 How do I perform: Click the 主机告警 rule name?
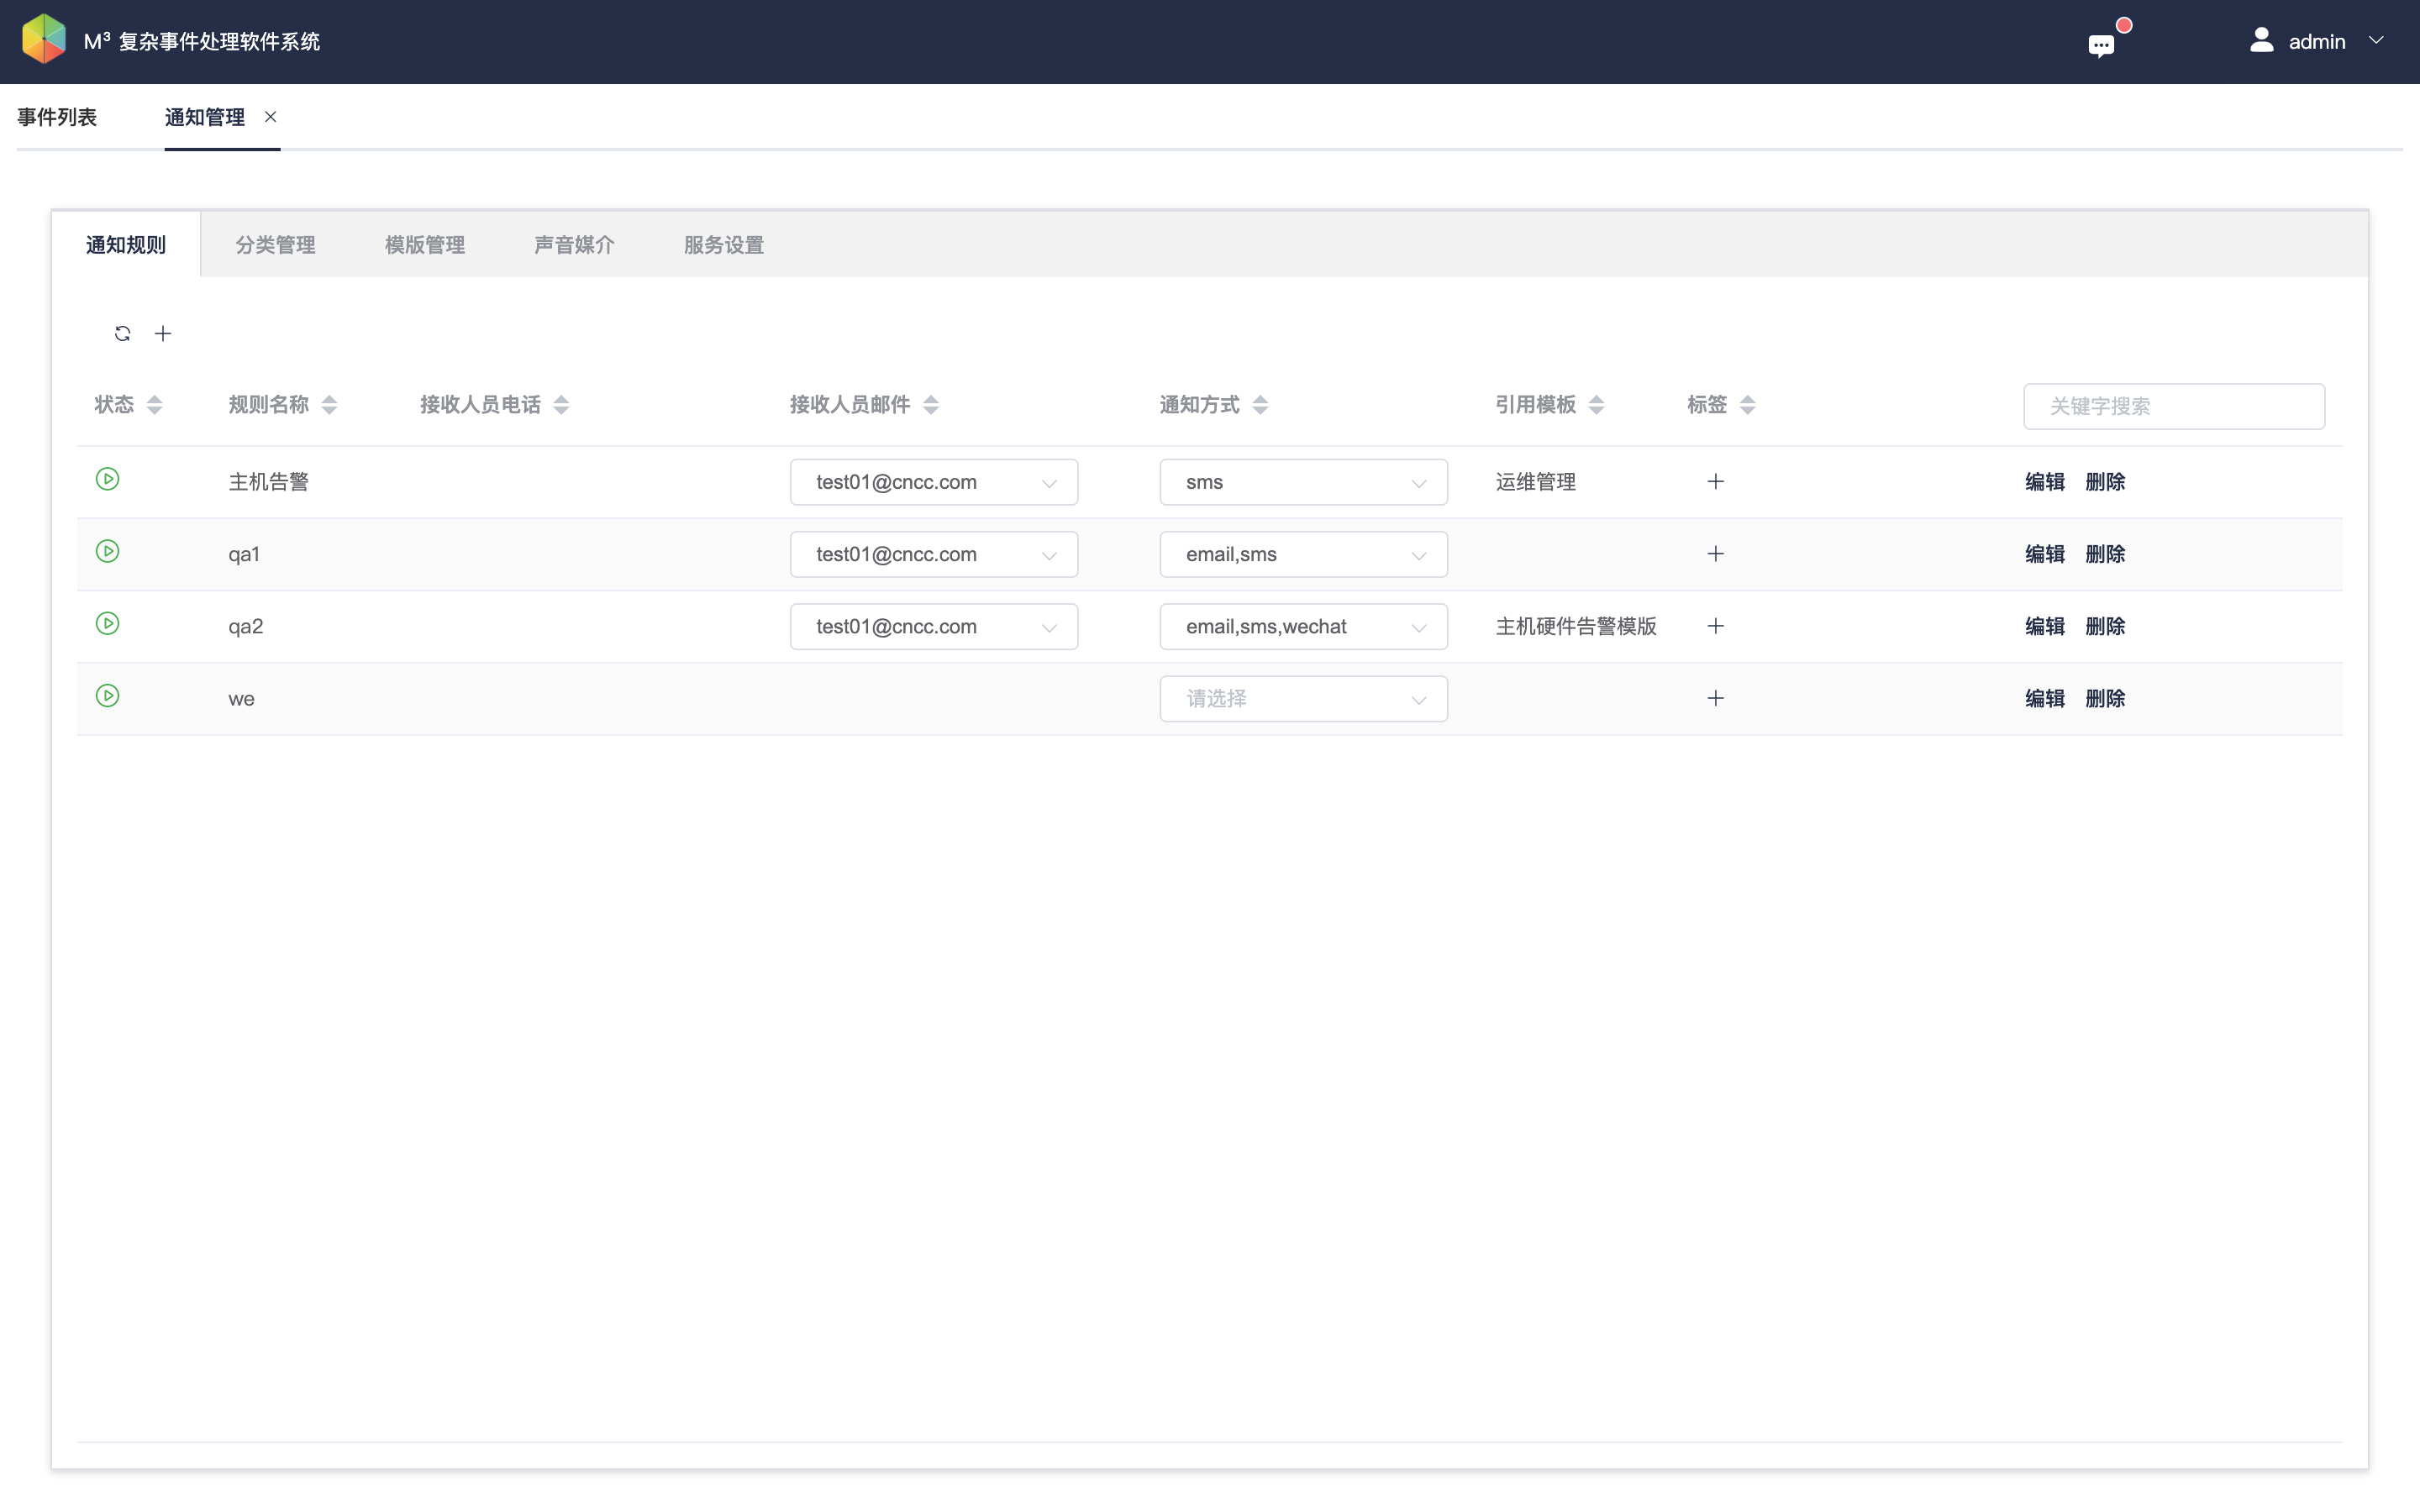coord(268,482)
